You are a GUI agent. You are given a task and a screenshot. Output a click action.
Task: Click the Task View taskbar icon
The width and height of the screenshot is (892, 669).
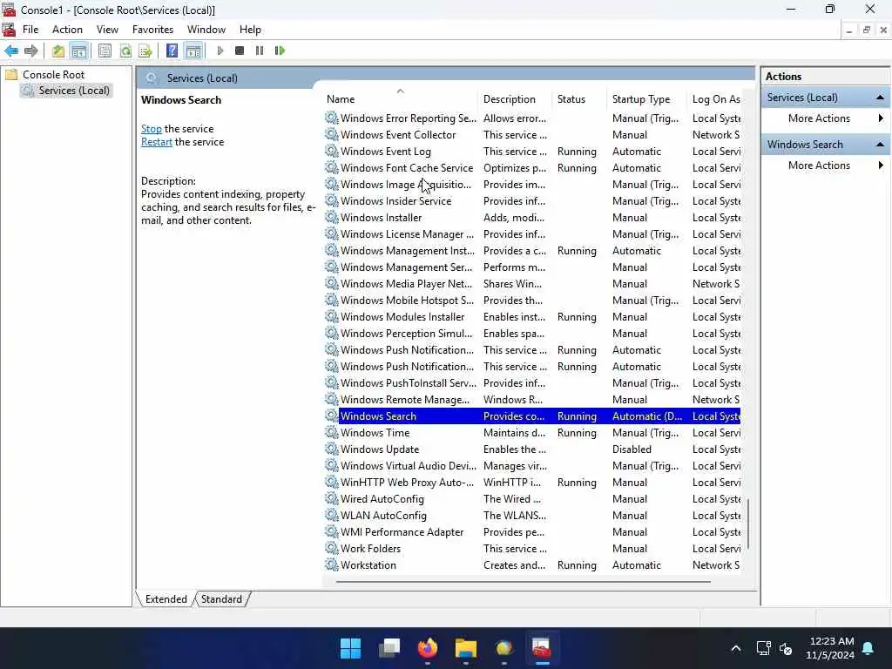389,648
